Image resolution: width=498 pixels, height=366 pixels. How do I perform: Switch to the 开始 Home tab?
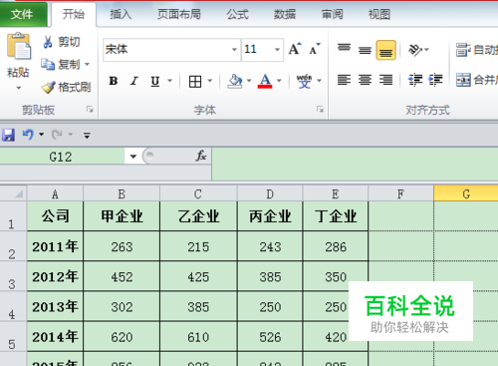[74, 14]
